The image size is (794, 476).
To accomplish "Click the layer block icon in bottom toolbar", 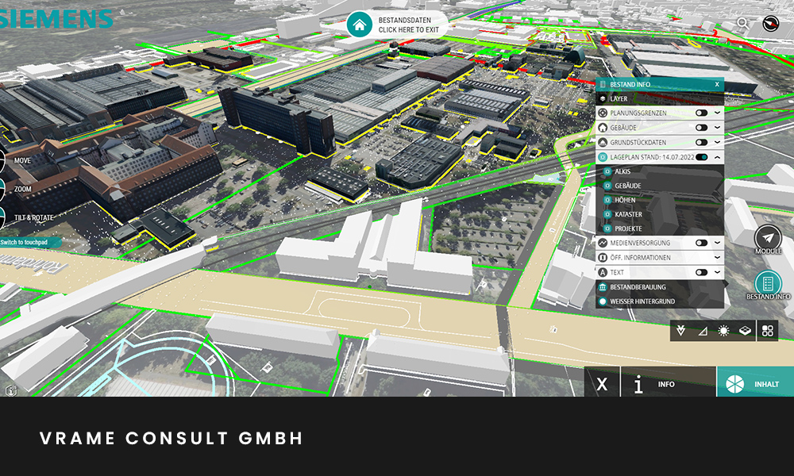I will coord(745,331).
